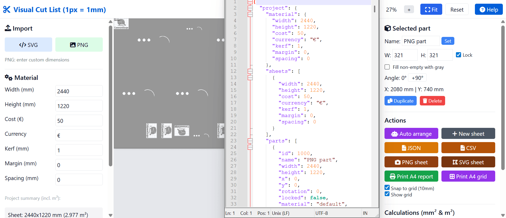Select the upside-down CommentScope part on sheet
Image resolution: width=506 pixels, height=218 pixels.
coord(182,130)
